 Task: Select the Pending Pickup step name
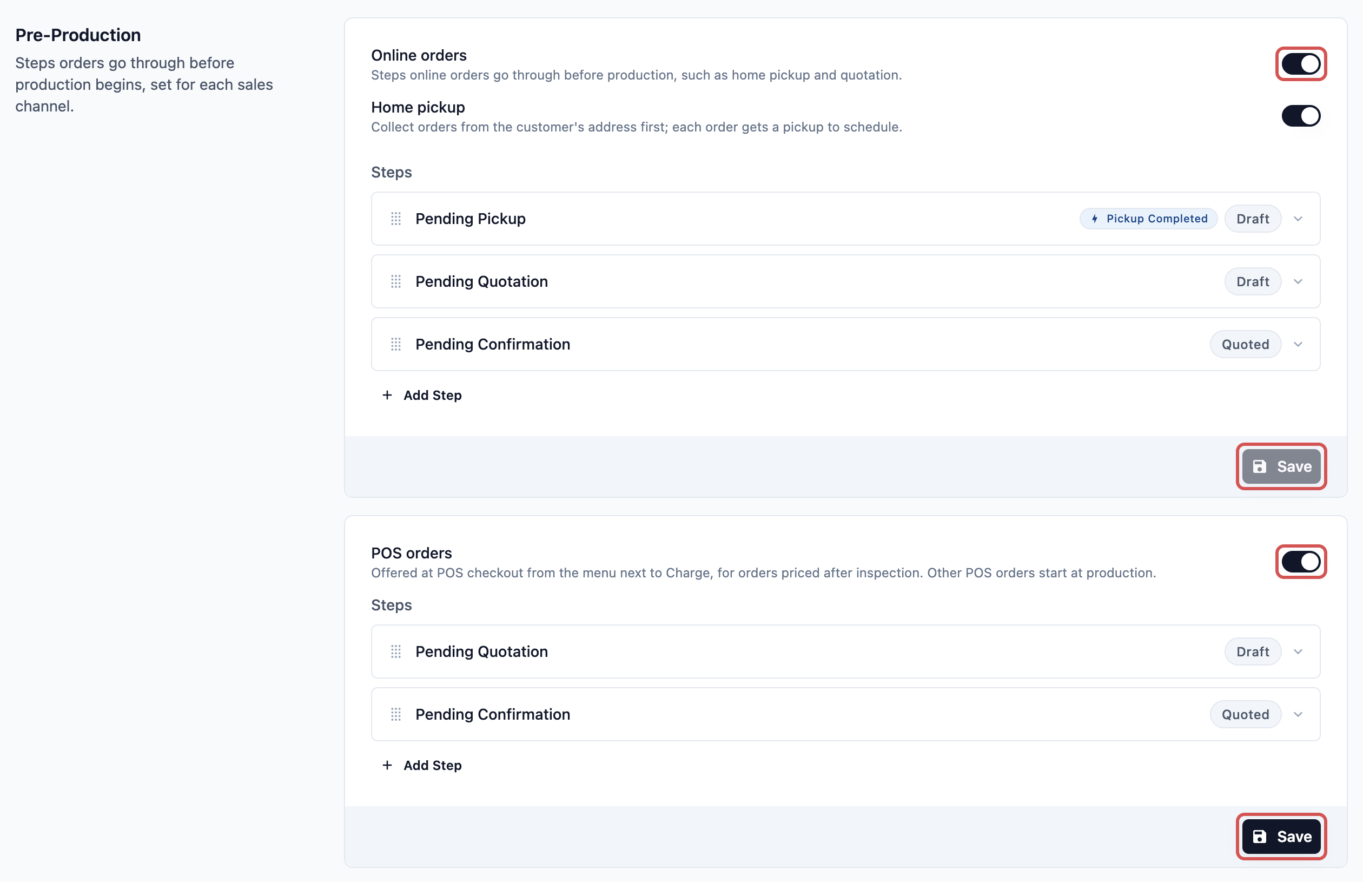point(470,219)
